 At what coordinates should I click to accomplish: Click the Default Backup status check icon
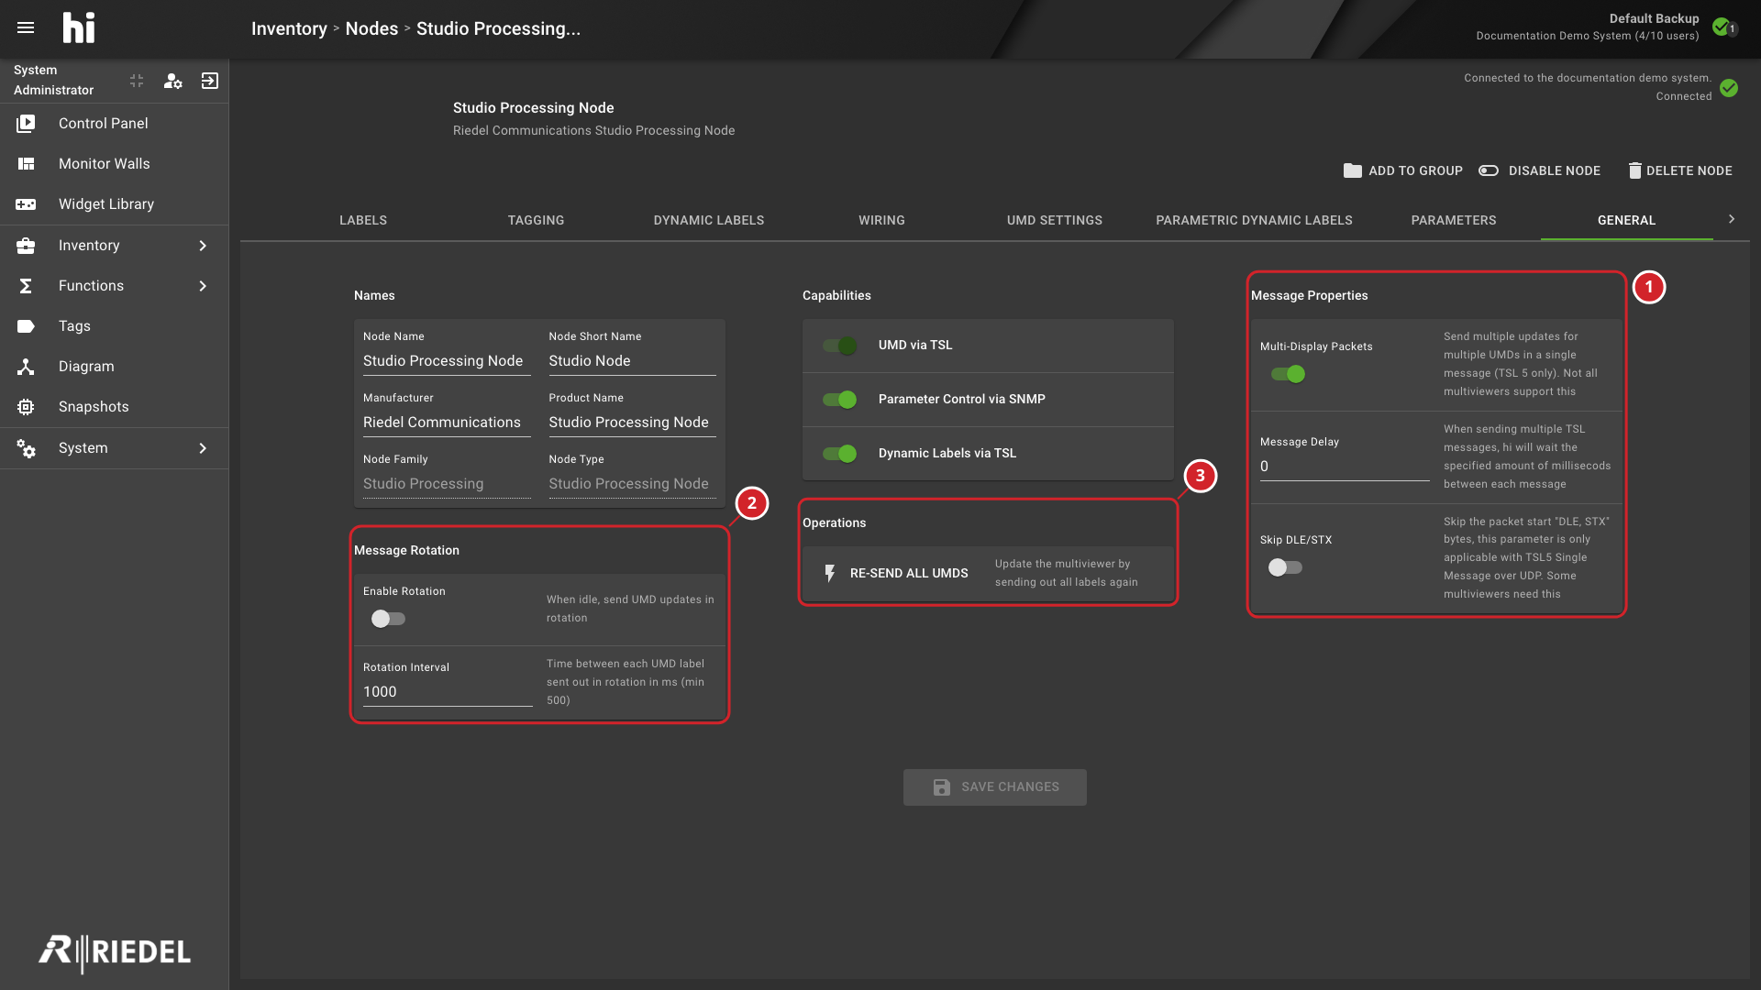pos(1723,27)
